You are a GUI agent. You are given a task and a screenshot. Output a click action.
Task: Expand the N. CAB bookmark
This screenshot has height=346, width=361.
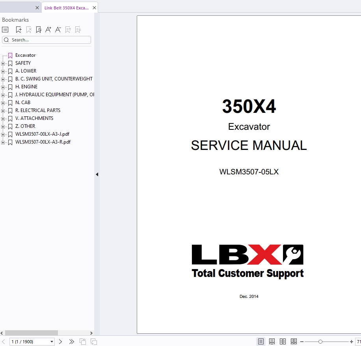pos(3,103)
